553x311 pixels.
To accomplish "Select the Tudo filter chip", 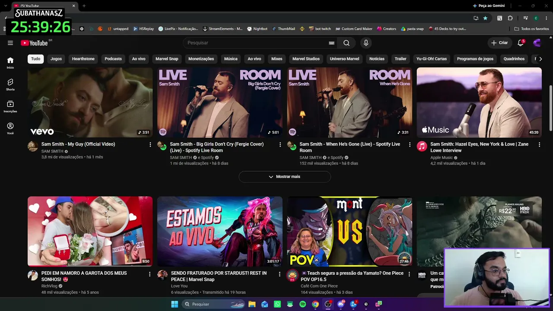I will point(36,59).
